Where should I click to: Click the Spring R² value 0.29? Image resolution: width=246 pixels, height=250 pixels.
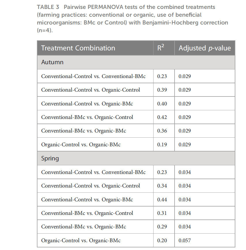tap(162, 227)
